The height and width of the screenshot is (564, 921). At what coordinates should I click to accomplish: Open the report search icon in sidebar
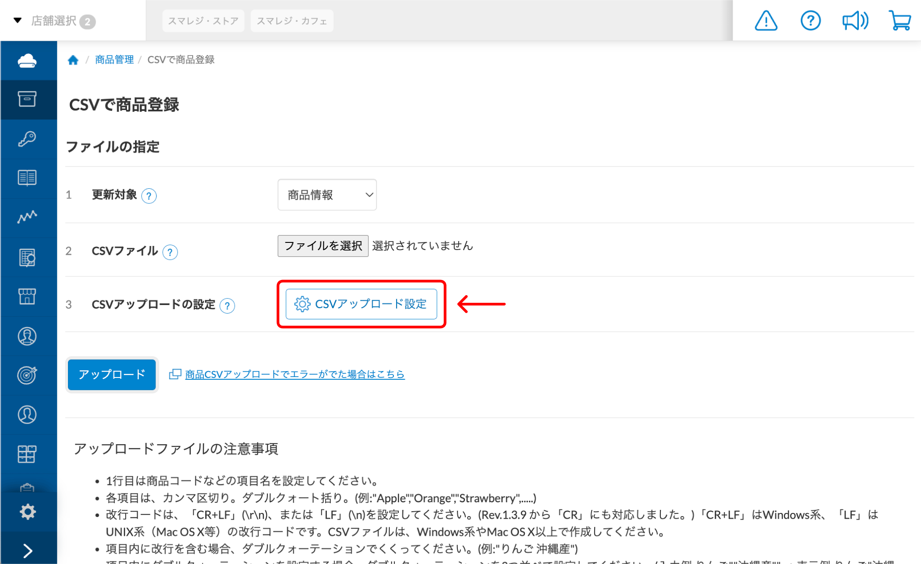tap(27, 257)
